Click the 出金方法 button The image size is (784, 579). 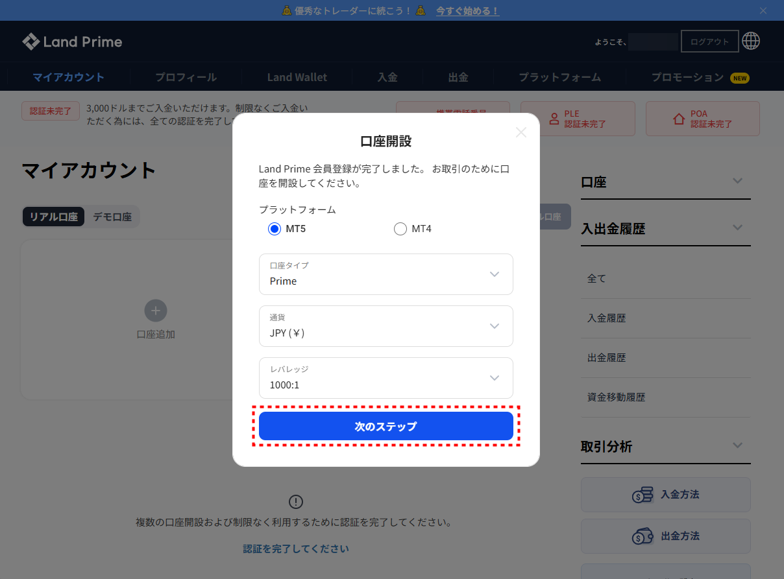pyautogui.click(x=666, y=536)
